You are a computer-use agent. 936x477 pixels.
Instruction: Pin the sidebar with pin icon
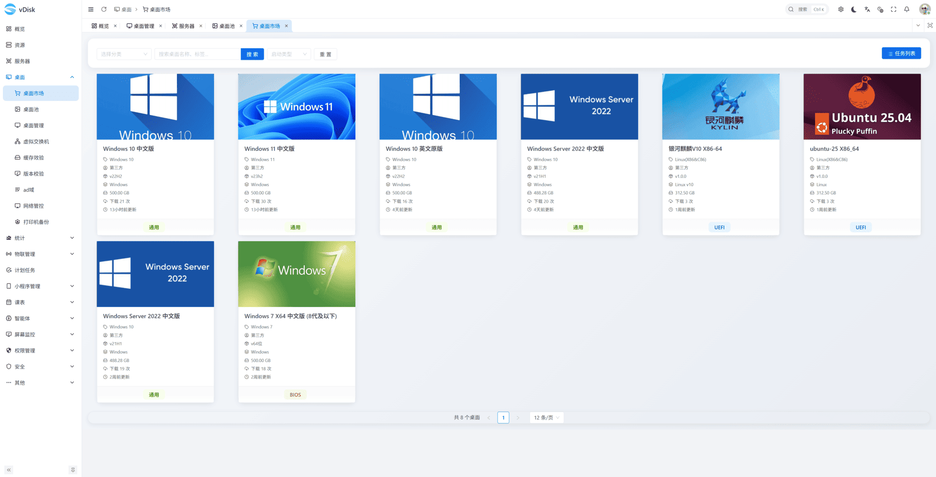coord(73,470)
